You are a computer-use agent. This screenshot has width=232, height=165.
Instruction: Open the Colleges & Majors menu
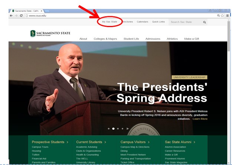105,39
